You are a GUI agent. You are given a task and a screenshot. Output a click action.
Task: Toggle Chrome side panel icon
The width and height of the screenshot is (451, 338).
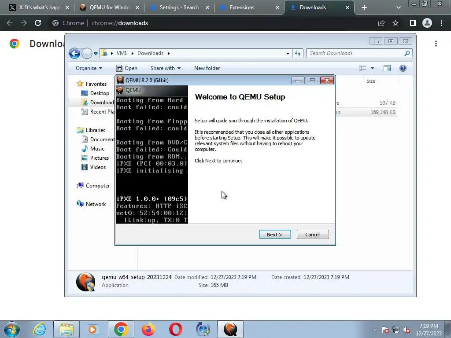click(413, 23)
